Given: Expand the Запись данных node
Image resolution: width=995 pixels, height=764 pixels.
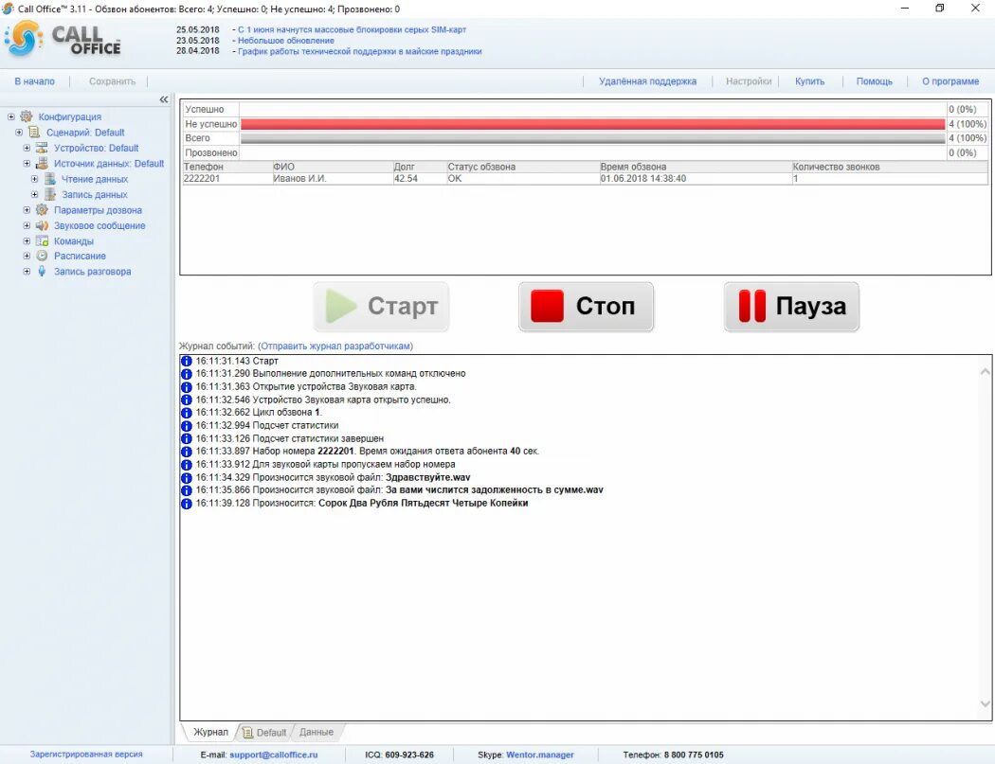Looking at the screenshot, I should point(35,195).
